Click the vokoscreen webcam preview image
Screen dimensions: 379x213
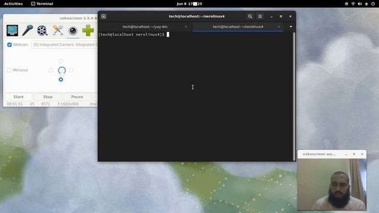(x=332, y=184)
